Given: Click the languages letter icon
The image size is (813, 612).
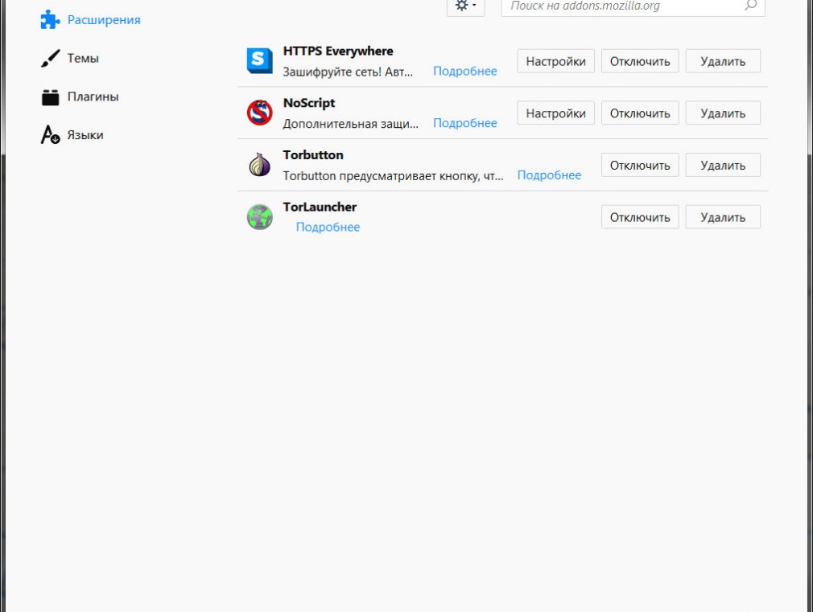Looking at the screenshot, I should pyautogui.click(x=50, y=135).
